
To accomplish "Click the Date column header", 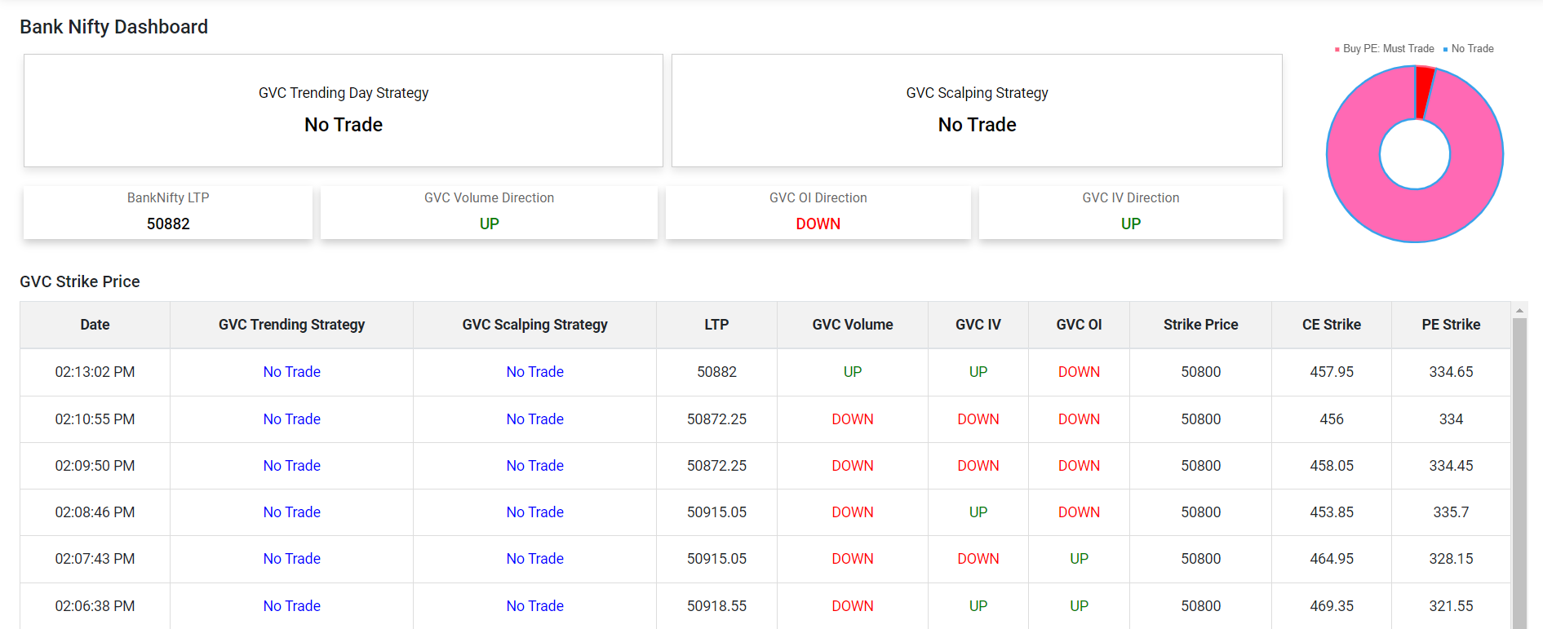I will (95, 325).
